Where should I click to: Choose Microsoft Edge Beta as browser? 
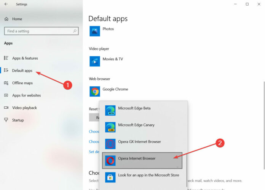pyautogui.click(x=134, y=108)
